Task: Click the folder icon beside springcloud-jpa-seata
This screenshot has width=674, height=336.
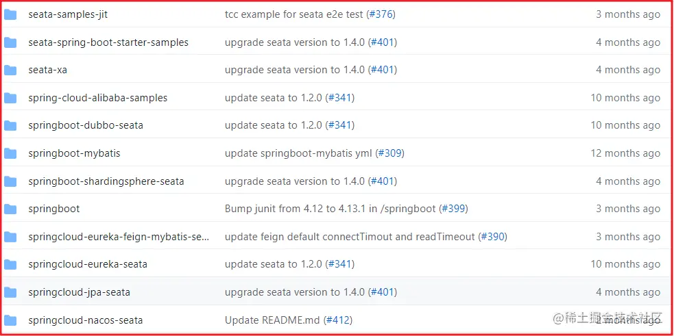Action: coord(10,292)
